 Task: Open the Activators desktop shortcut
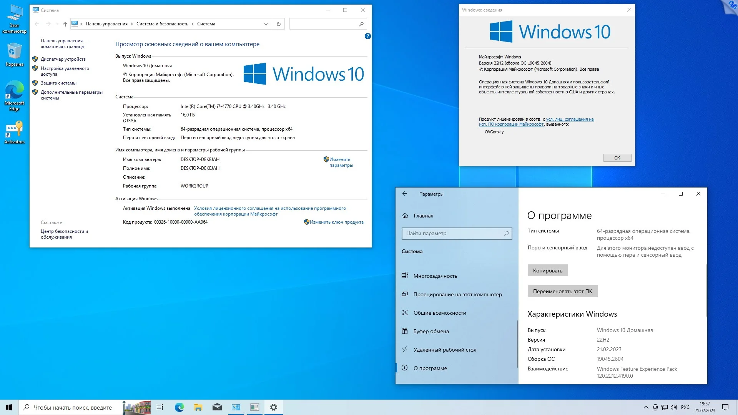coord(14,132)
